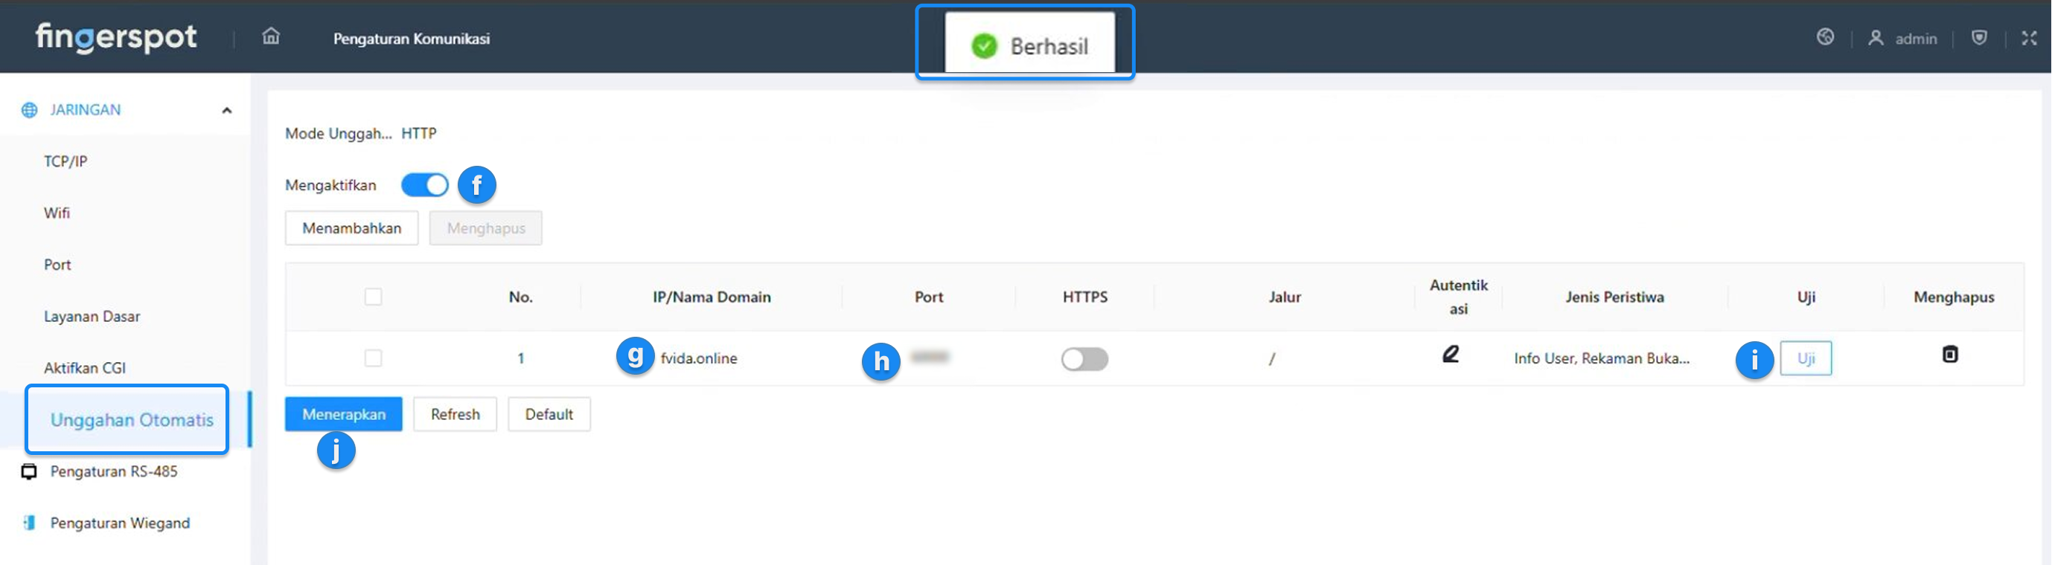
Task: Select Layanan Dasar in sidebar
Action: (92, 317)
